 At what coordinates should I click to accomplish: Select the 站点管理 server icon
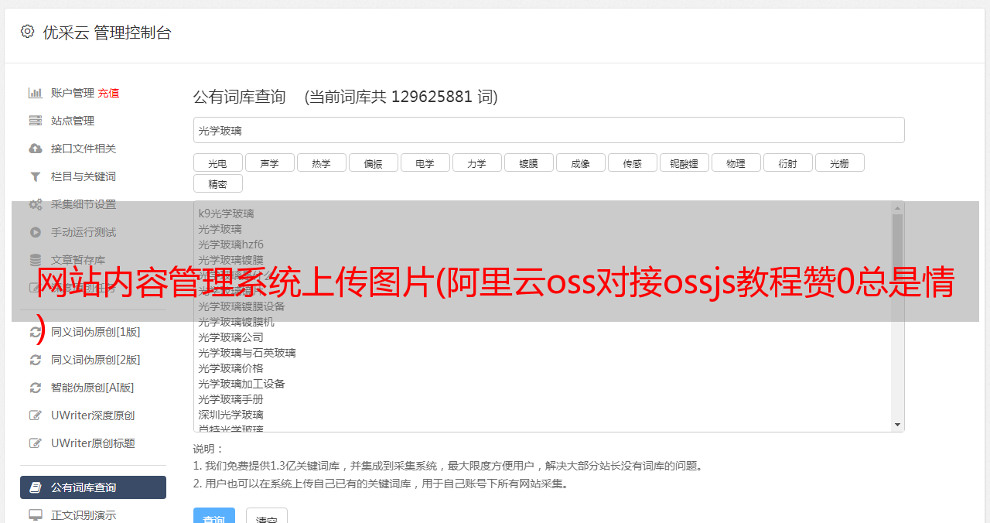tap(36, 121)
